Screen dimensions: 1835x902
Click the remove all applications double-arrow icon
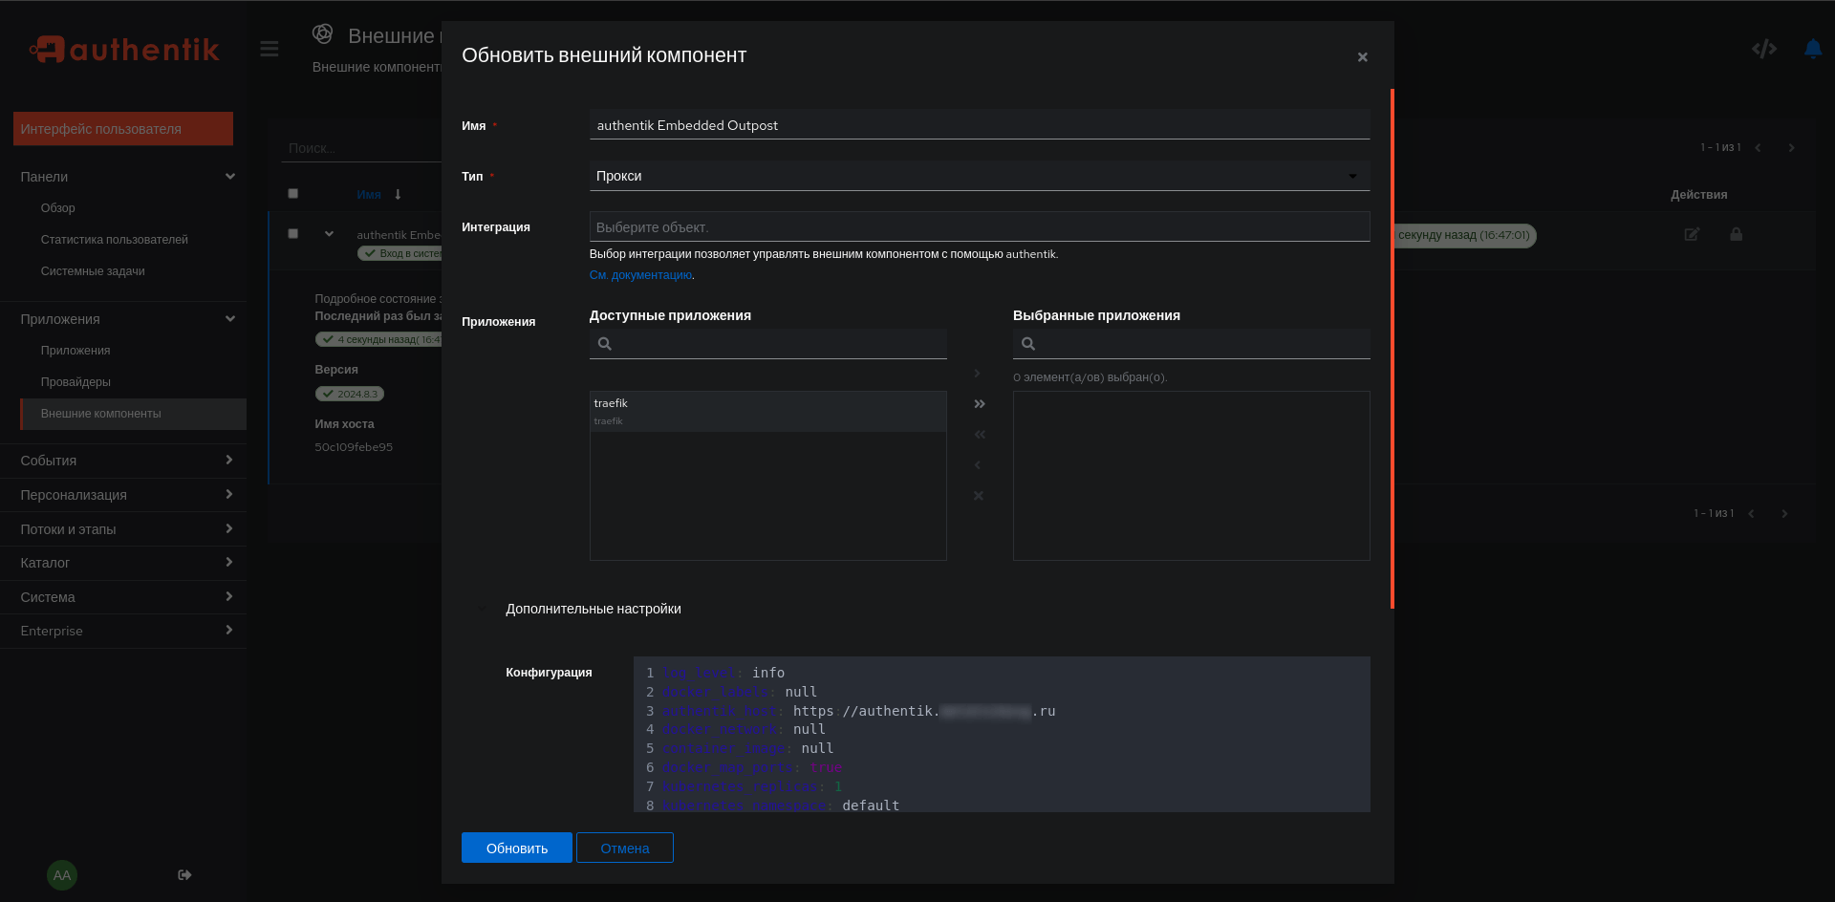979,435
